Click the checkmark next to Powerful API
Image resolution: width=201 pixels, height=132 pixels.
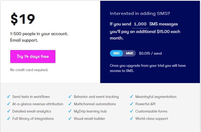pyautogui.click(x=131, y=104)
